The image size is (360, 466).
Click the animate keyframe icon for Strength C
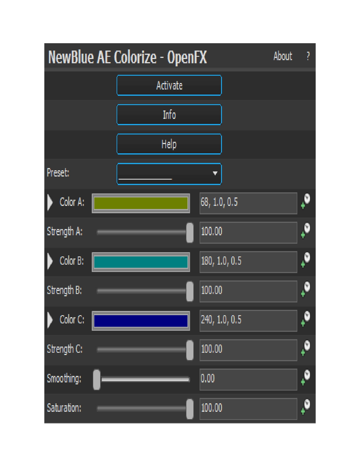click(x=306, y=348)
